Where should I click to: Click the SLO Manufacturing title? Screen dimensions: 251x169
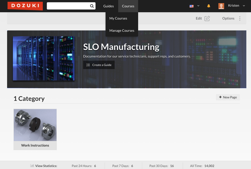click(121, 47)
